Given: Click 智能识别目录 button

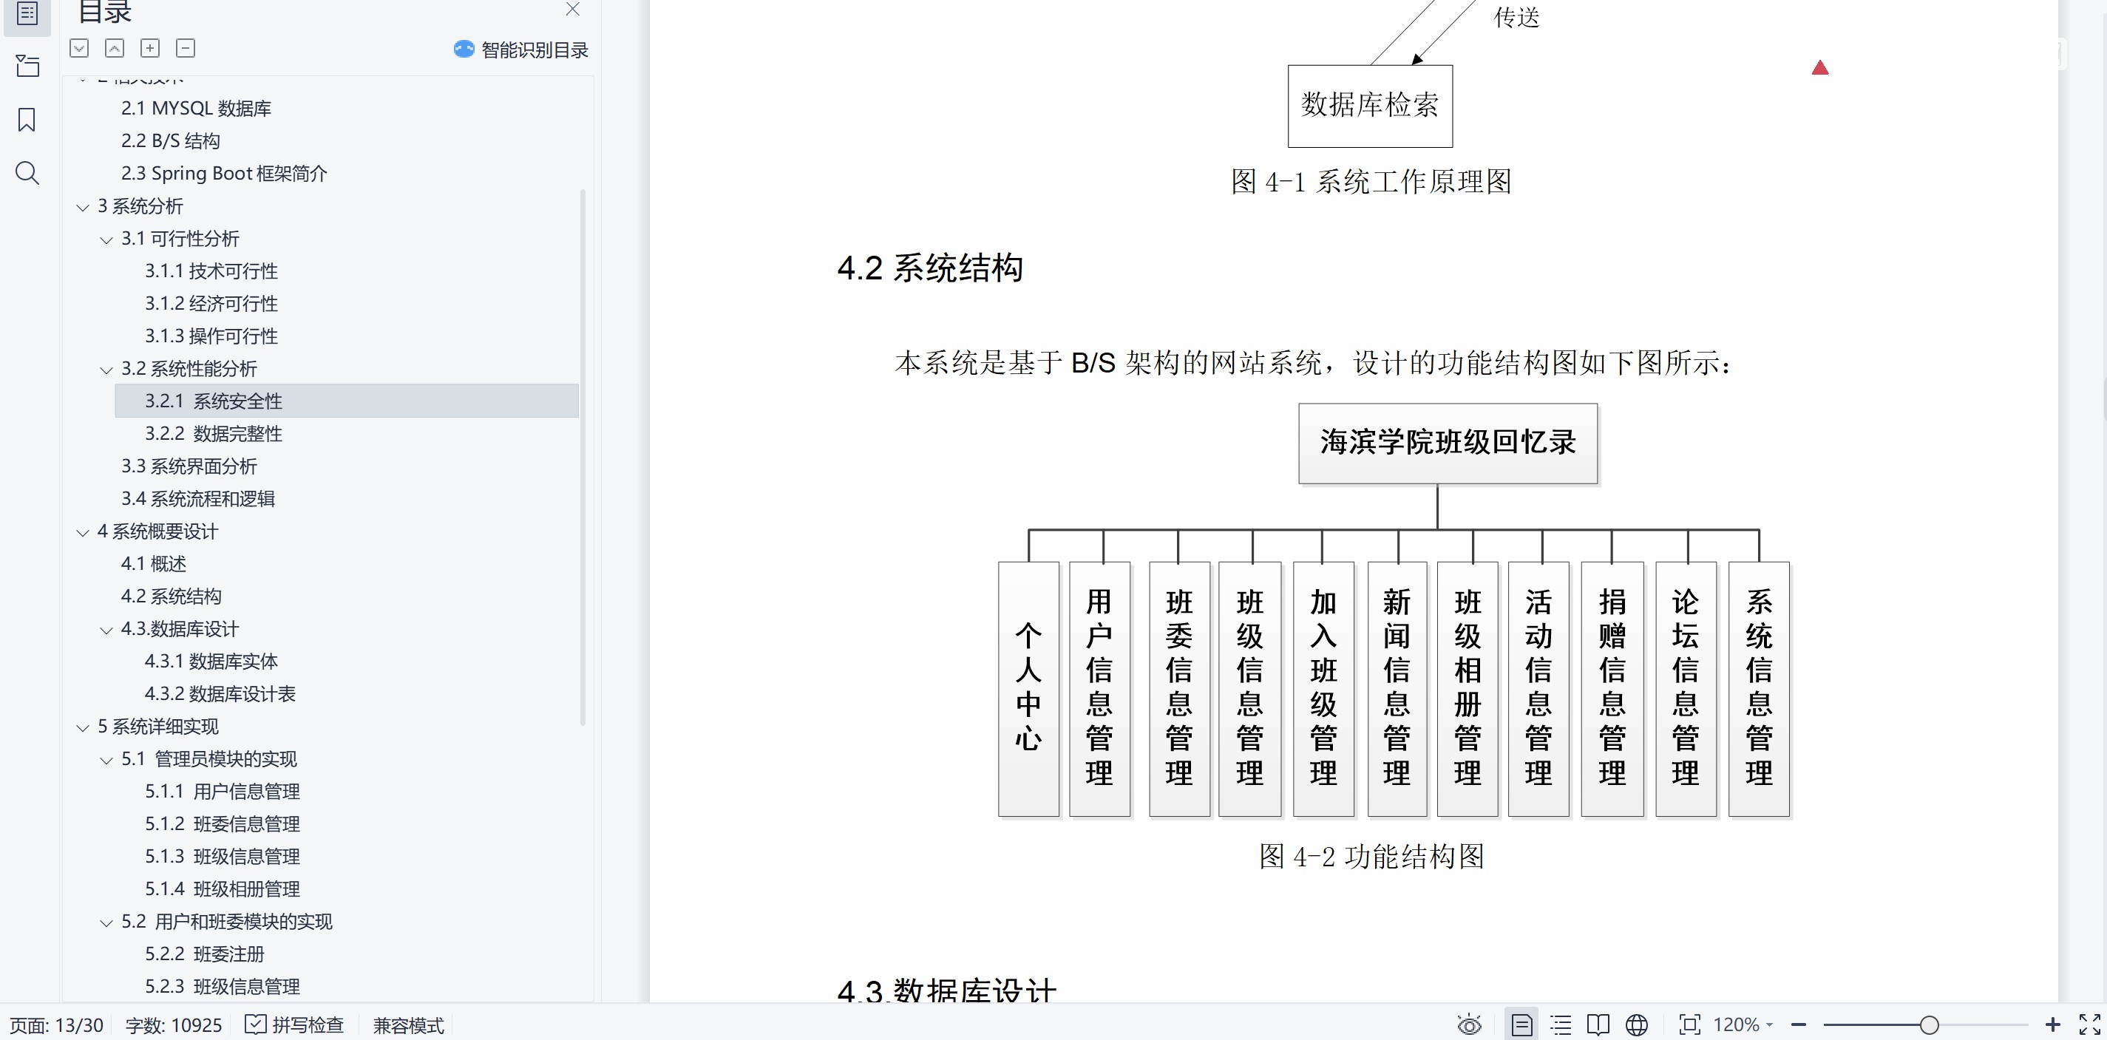Looking at the screenshot, I should click(522, 50).
